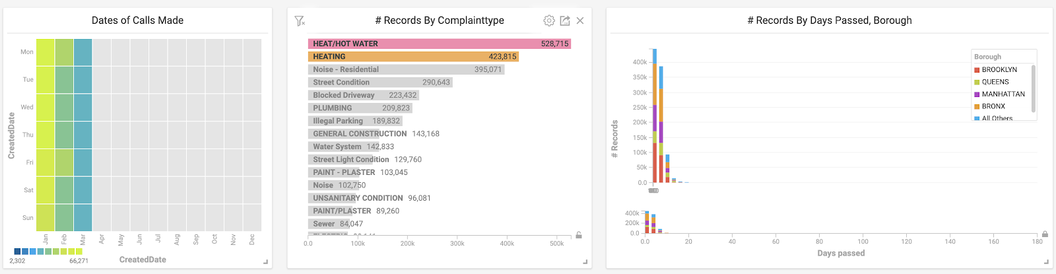Open settings gear for Complainttype chart
Image resolution: width=1056 pixels, height=274 pixels.
(x=549, y=21)
